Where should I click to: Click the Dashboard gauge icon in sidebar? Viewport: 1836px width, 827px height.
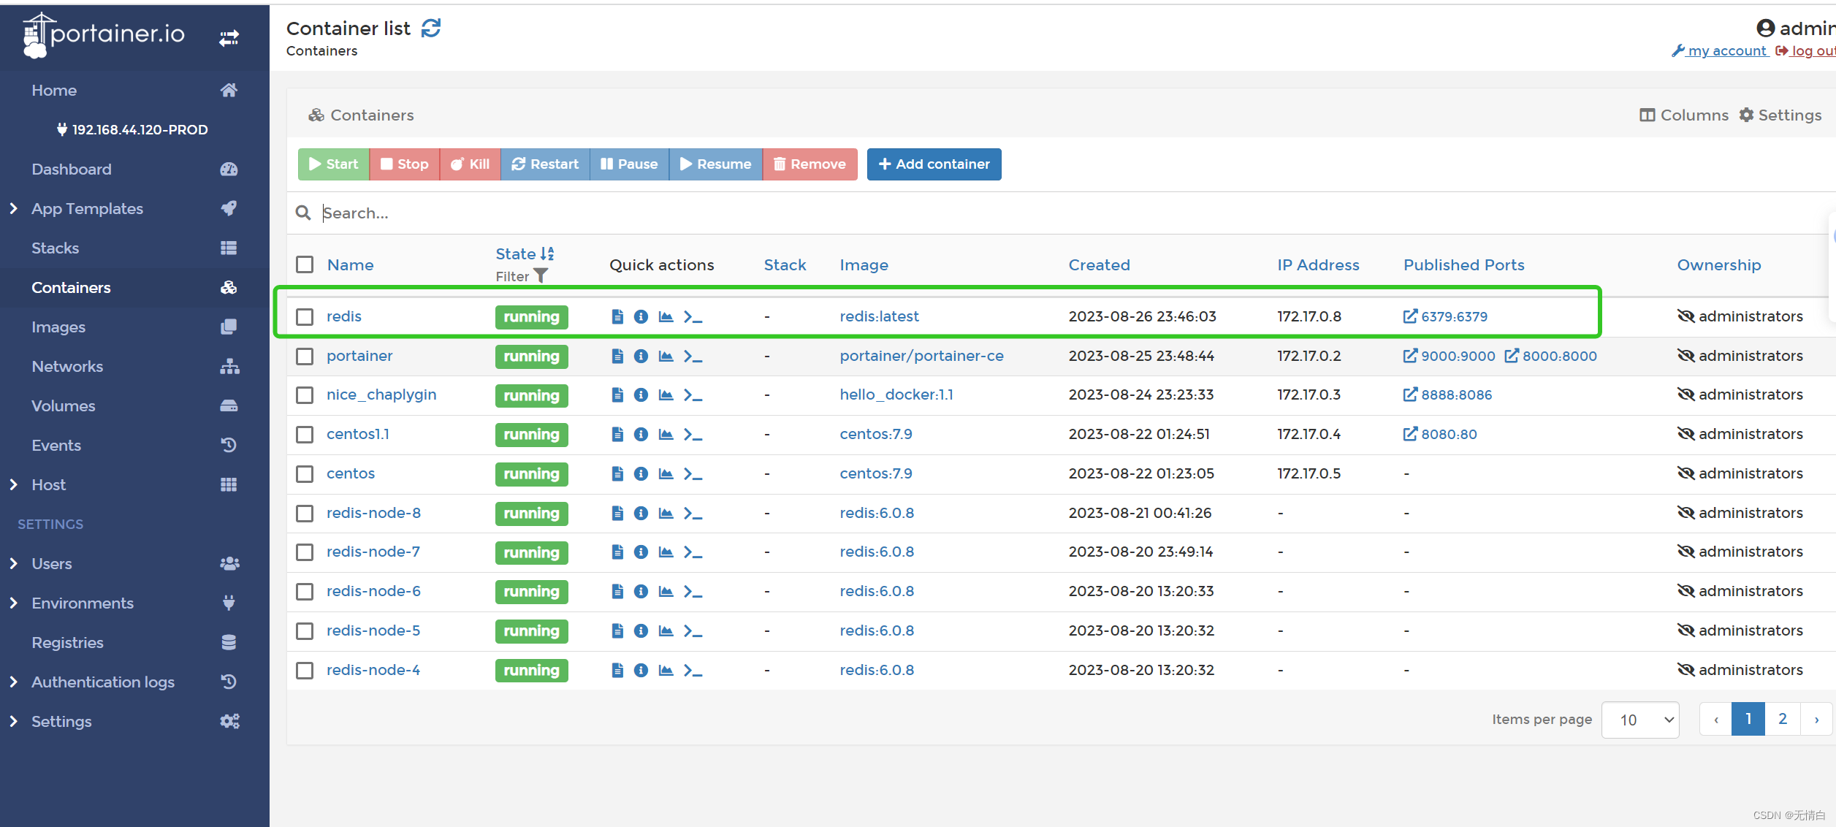(229, 169)
